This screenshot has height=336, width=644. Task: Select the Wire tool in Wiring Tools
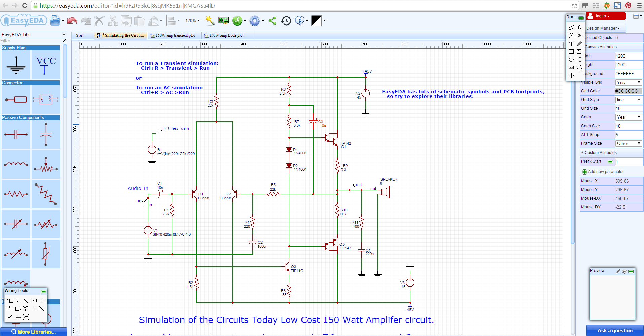(x=9, y=301)
